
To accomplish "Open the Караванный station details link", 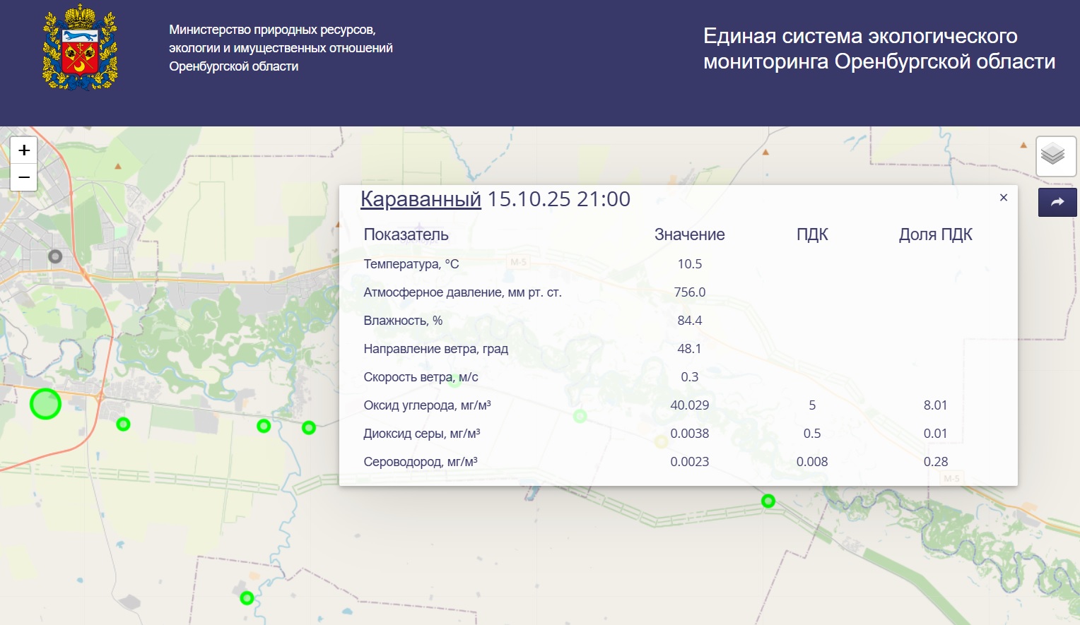I will (x=420, y=199).
